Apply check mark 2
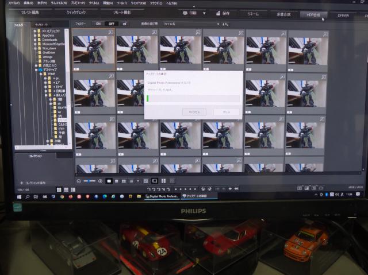 point(154,189)
